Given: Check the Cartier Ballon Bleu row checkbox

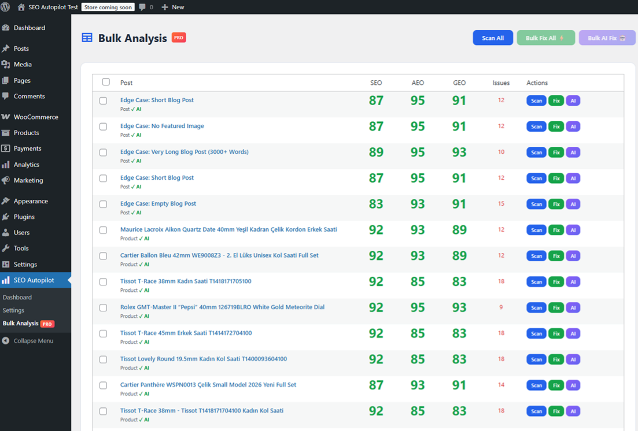Looking at the screenshot, I should tap(103, 256).
